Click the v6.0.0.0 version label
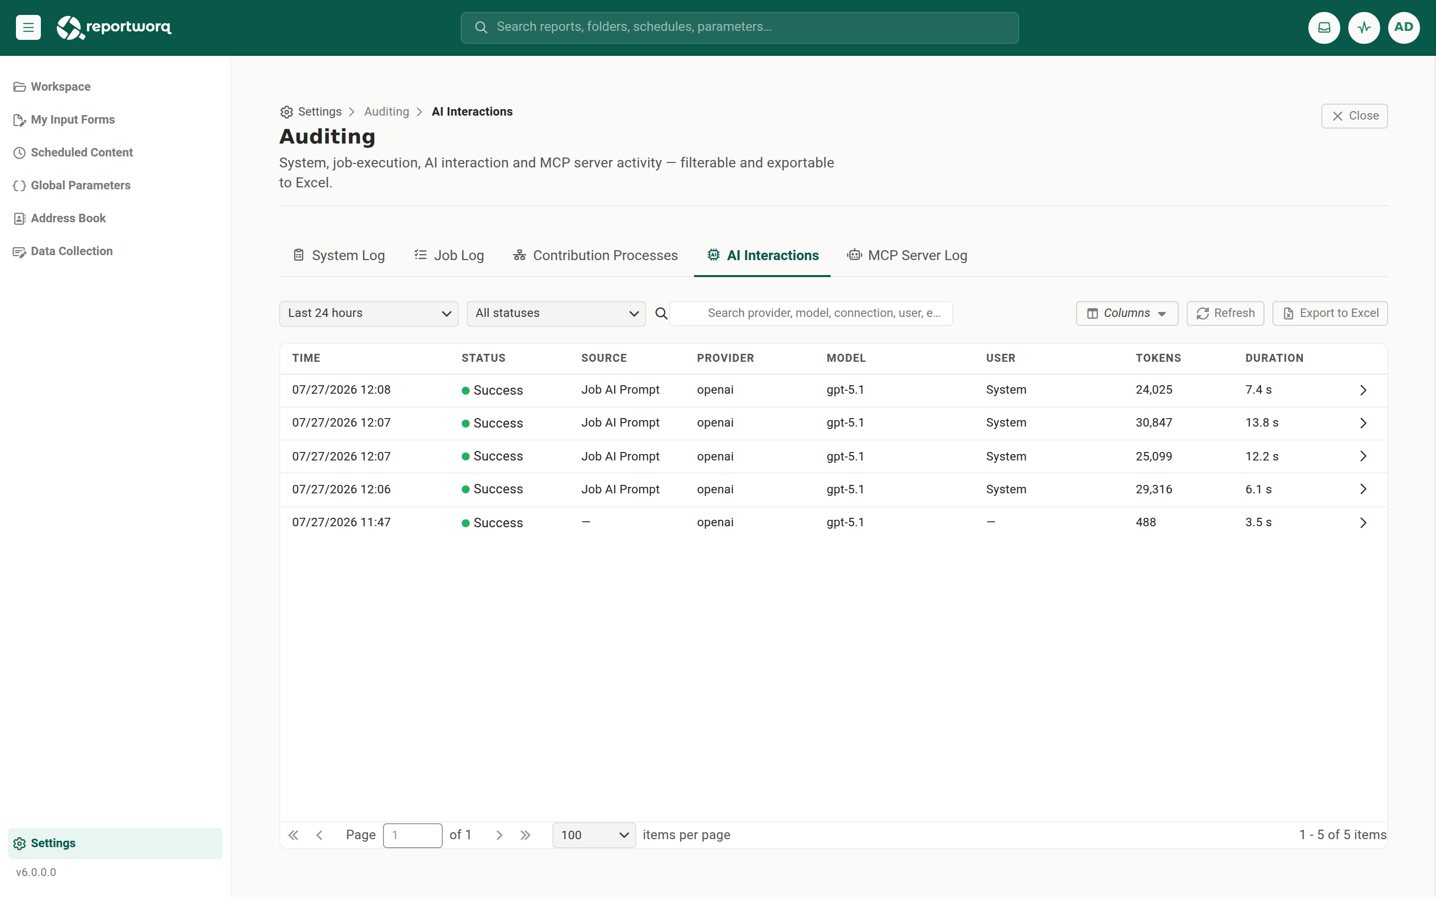 (35, 872)
